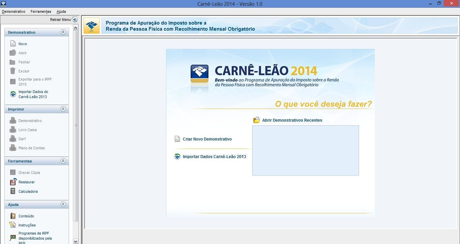This screenshot has width=460, height=244.
Task: Click the Importar Dados Carnê-Leão 2013 globe icon
Action: pyautogui.click(x=177, y=156)
